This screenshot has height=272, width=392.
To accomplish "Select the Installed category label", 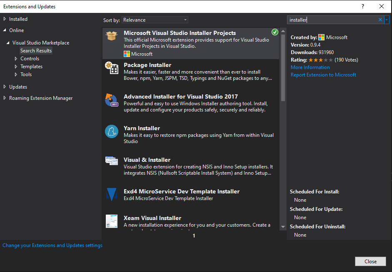I will [x=18, y=19].
